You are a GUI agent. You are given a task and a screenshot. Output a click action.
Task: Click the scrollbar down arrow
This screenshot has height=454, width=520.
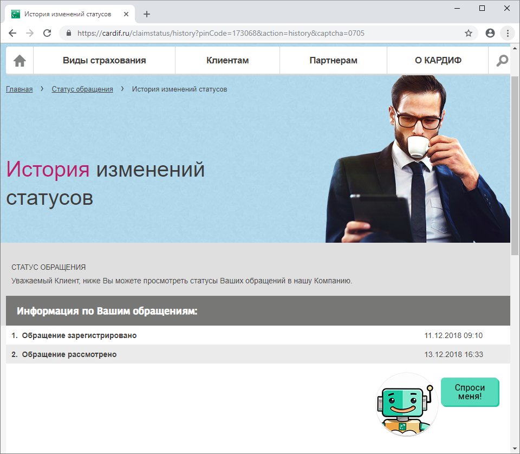click(x=515, y=449)
